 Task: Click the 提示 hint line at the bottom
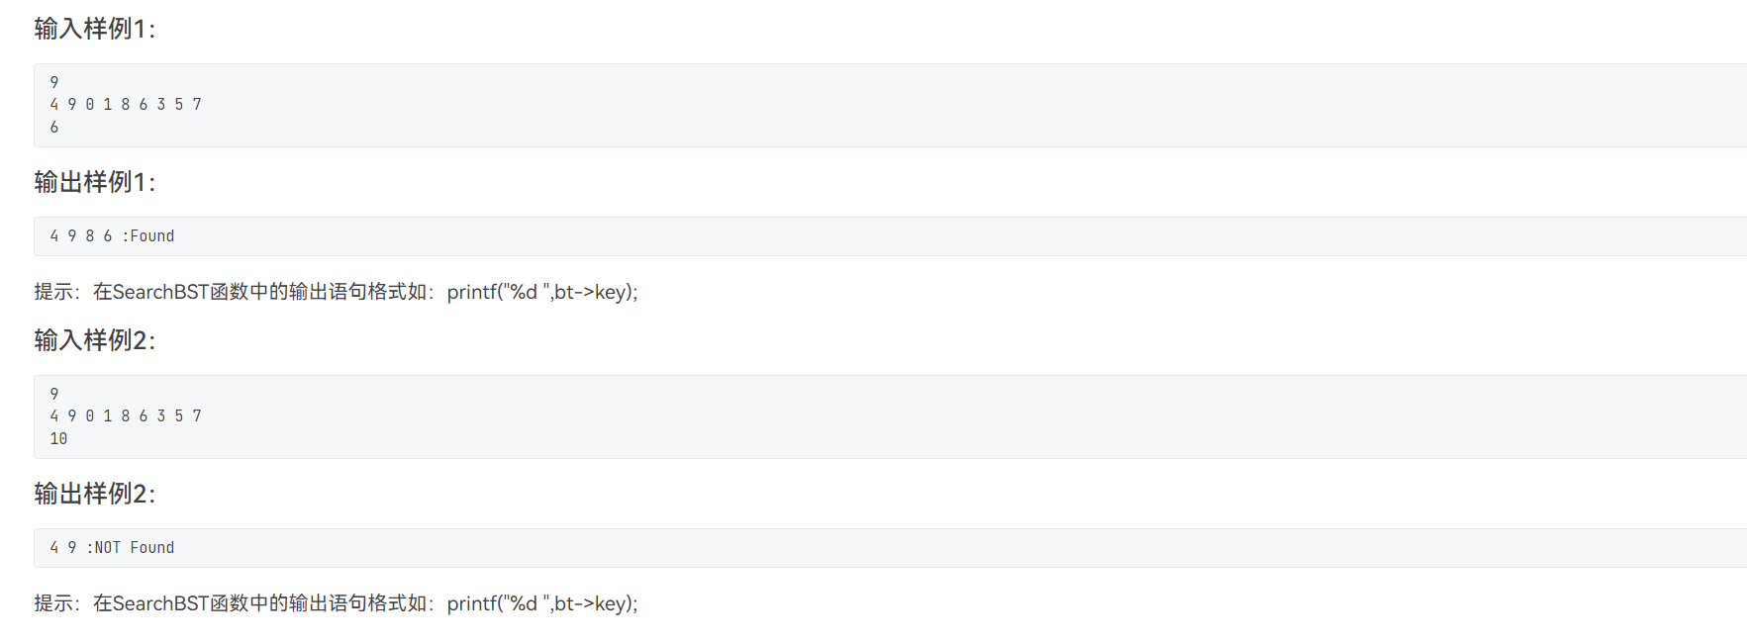pos(336,603)
